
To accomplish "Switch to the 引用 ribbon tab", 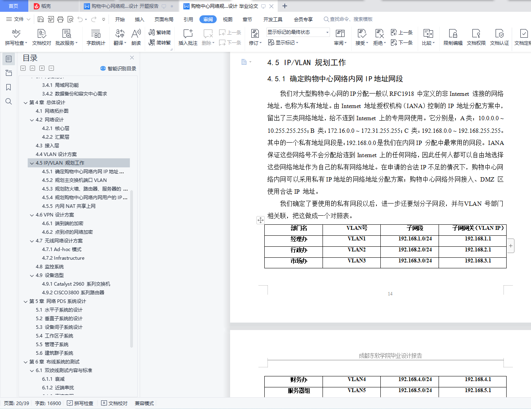I will pos(188,19).
